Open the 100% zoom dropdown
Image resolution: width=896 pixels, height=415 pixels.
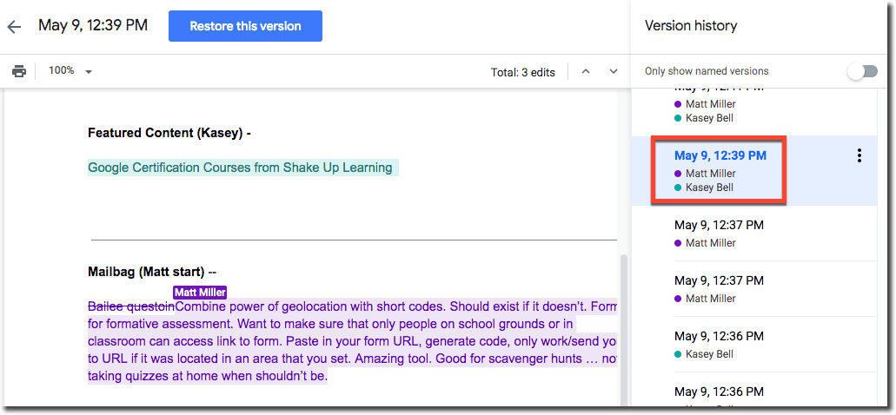tap(70, 71)
